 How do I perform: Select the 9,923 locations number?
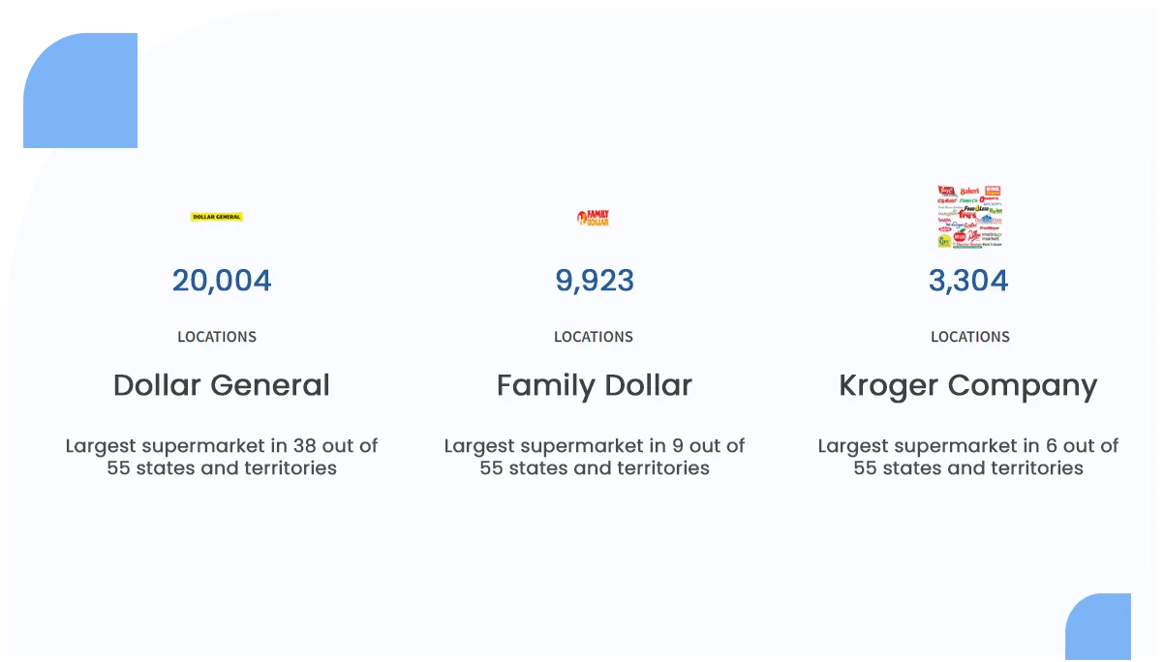click(595, 281)
